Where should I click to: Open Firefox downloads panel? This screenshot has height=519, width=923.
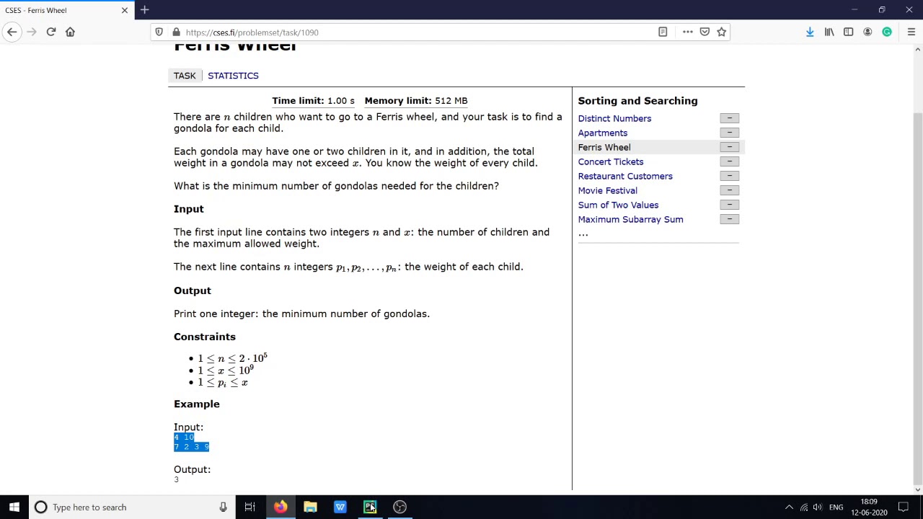[810, 32]
